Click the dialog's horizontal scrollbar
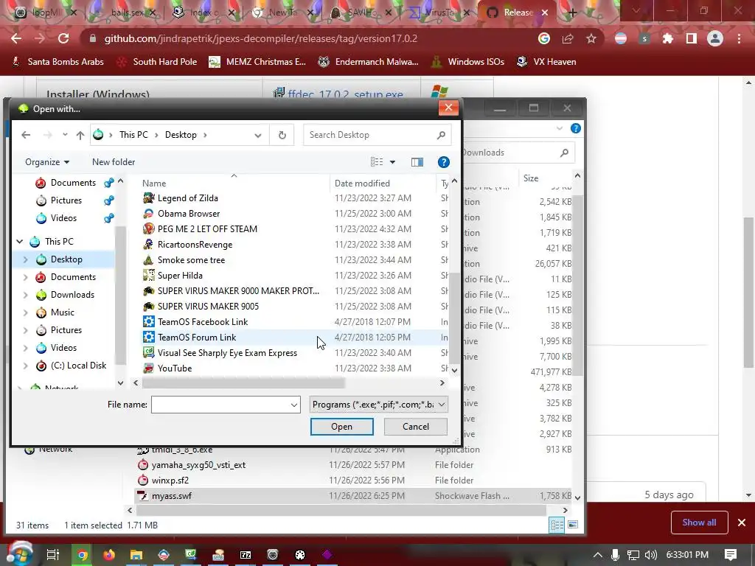Viewport: 755px width, 566px height. [243, 383]
